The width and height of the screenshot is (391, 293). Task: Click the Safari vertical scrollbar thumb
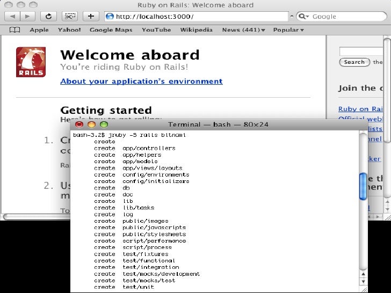coord(387,90)
